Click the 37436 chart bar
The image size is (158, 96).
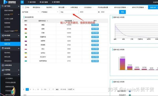coord(130,68)
